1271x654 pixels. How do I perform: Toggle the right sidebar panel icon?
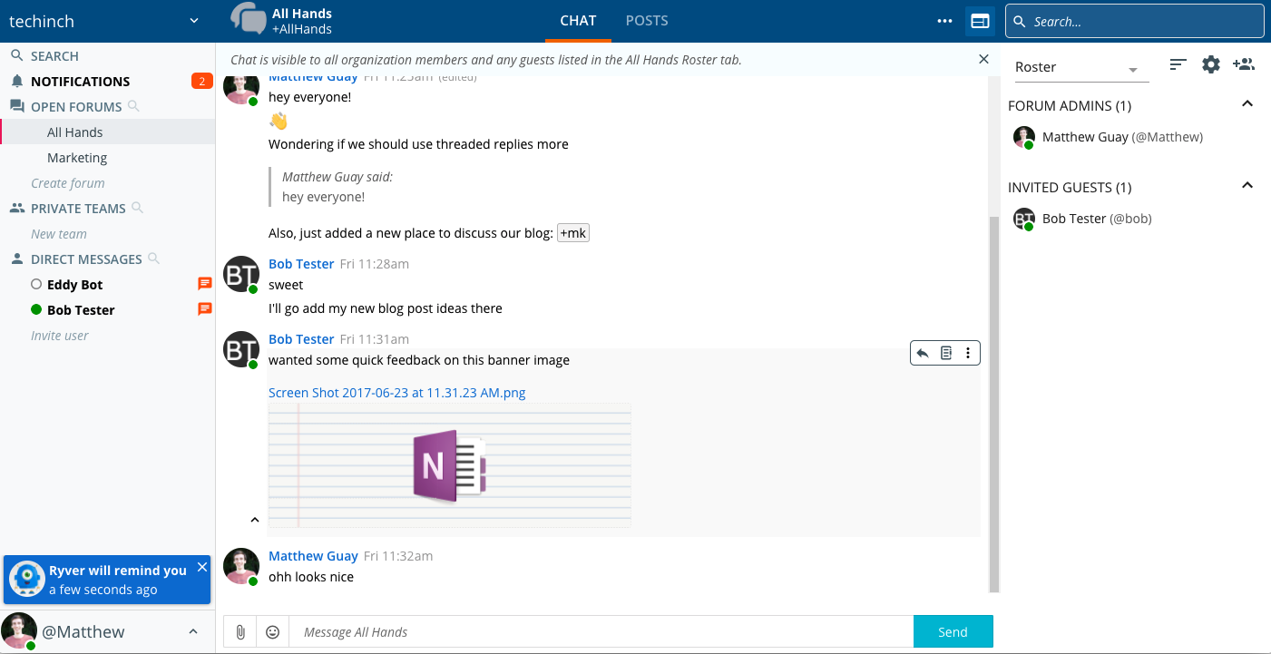coord(980,21)
